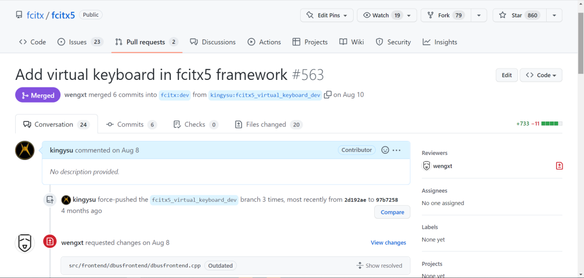This screenshot has width=584, height=278.
Task: Open the Projects tab
Action: pyautogui.click(x=310, y=42)
